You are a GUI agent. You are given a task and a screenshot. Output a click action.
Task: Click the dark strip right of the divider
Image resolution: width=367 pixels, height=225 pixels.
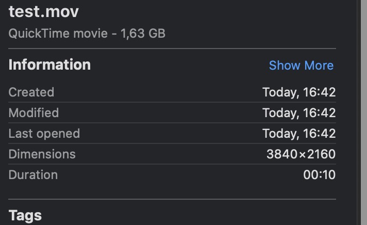coord(363,112)
